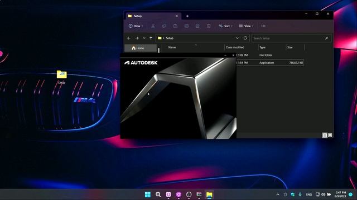Open the See more ellipsis menu in Explorer
This screenshot has width=357, height=200.
263,26
